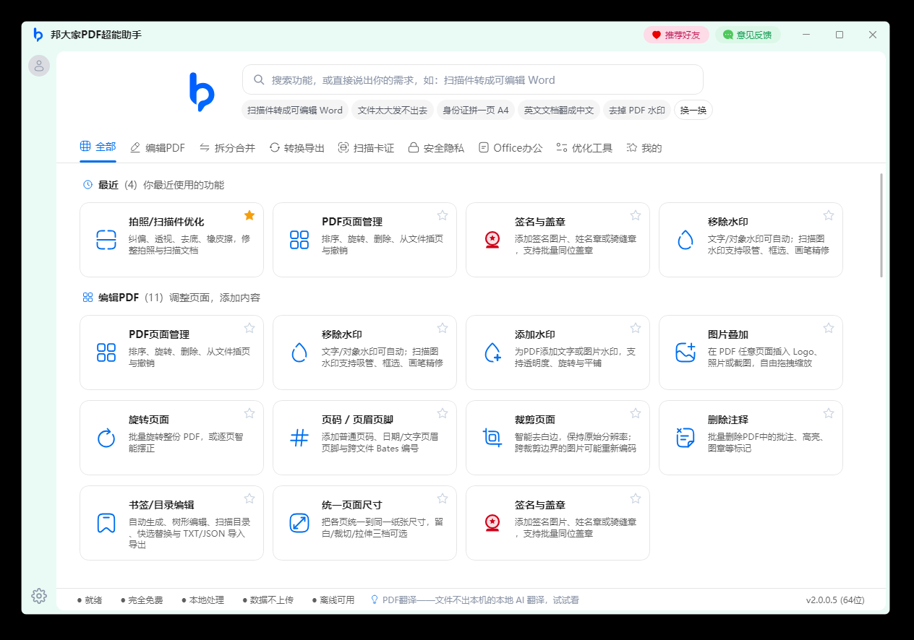The width and height of the screenshot is (914, 640).
Task: Select the 安全隐私 tab
Action: click(436, 148)
